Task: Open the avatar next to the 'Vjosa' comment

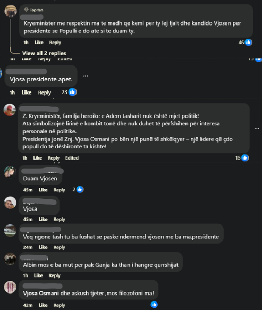Action: point(10,203)
